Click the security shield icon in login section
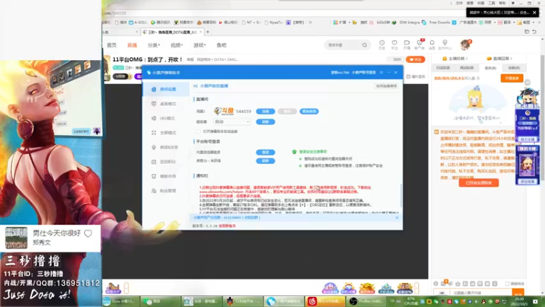 pyautogui.click(x=294, y=151)
